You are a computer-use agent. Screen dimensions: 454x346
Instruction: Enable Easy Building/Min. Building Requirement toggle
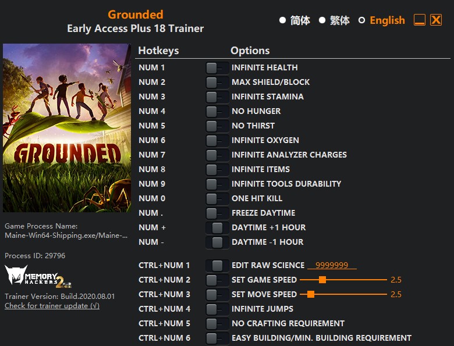click(x=217, y=338)
